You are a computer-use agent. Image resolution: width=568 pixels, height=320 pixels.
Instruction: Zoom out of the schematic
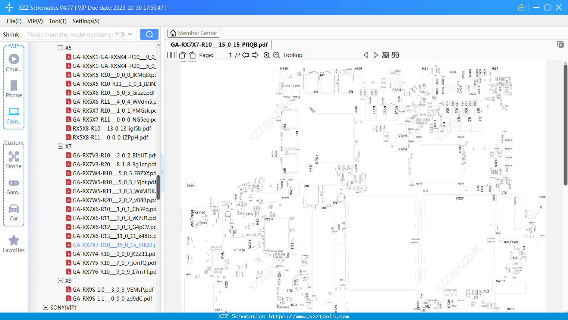(276, 55)
